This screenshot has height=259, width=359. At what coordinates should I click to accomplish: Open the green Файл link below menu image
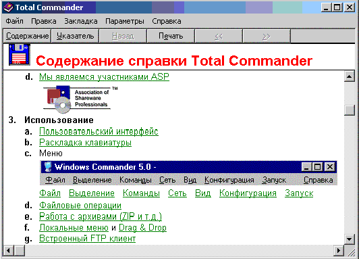tap(50, 193)
